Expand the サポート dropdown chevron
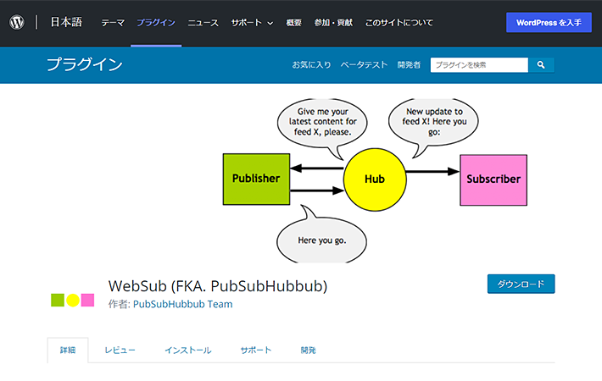Screen dimensions: 602x381 [270, 24]
